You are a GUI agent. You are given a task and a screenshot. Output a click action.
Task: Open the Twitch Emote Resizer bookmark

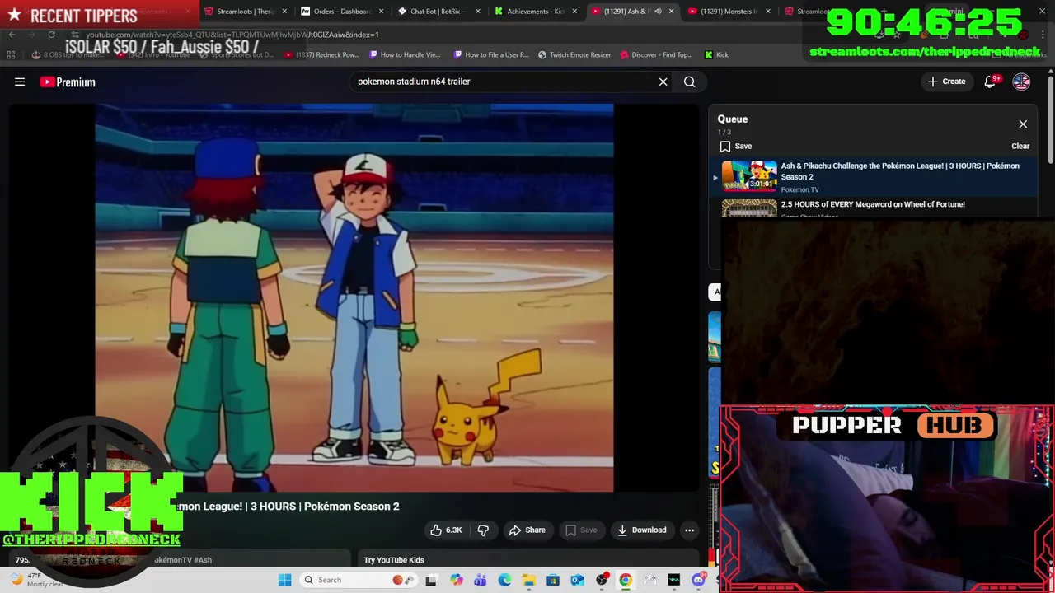click(574, 54)
